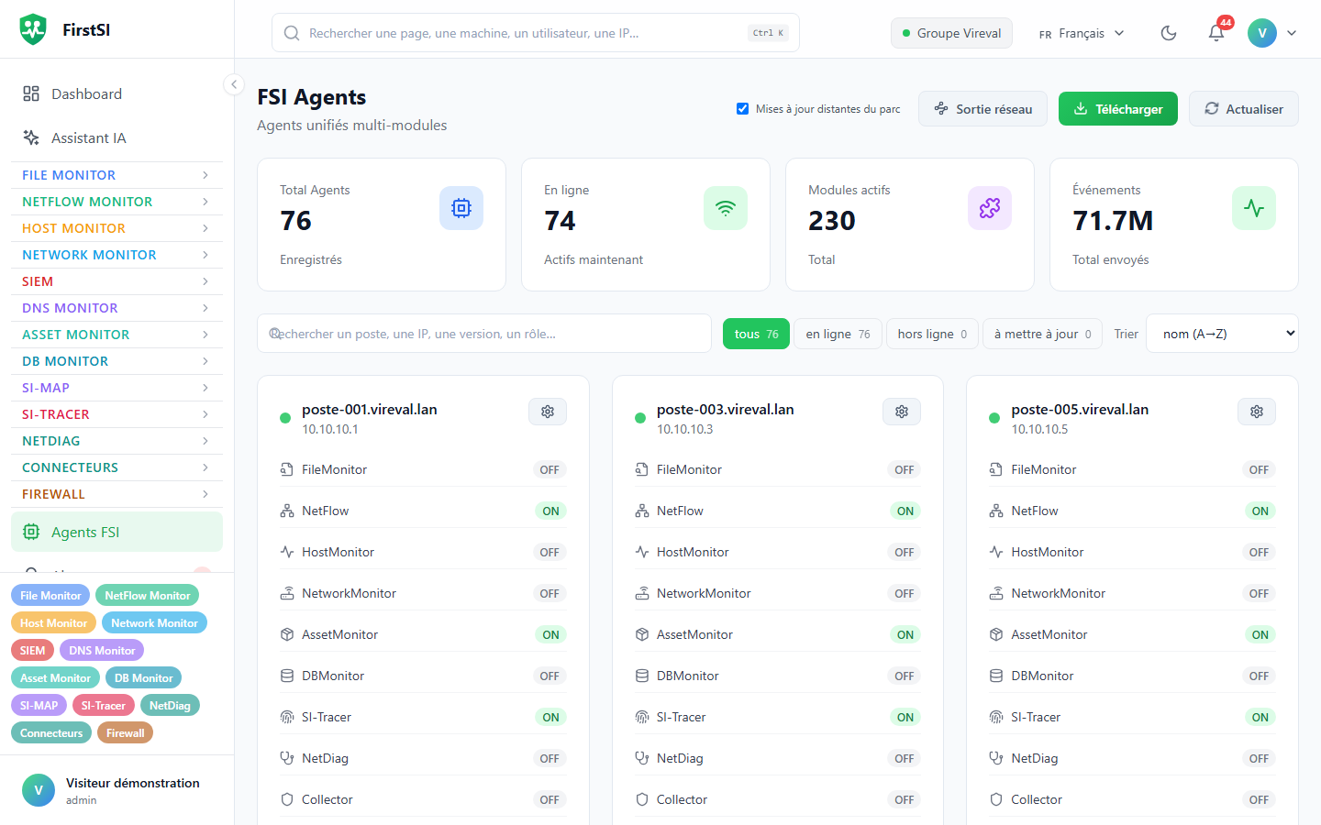Click the FirstSI shield logo
This screenshot has width=1321, height=825.
[33, 29]
